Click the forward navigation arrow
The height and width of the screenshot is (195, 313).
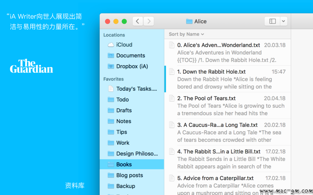click(149, 21)
